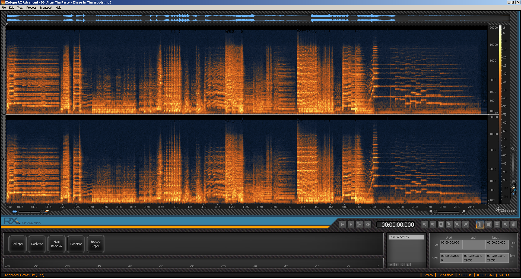Choose the frequency band selection tool icon
The width and height of the screenshot is (521, 279).
click(x=497, y=224)
